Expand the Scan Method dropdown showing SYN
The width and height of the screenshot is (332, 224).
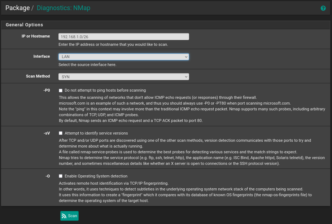(x=123, y=76)
